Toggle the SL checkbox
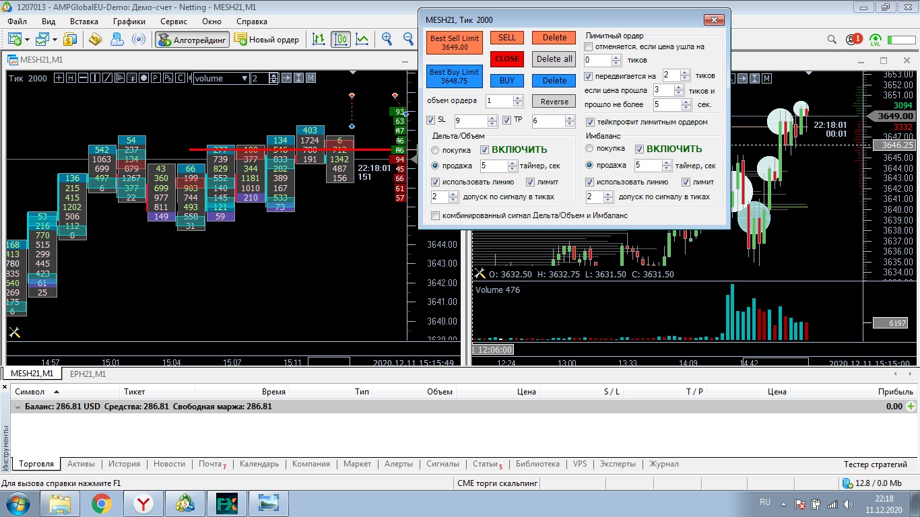This screenshot has height=517, width=920. (x=431, y=120)
